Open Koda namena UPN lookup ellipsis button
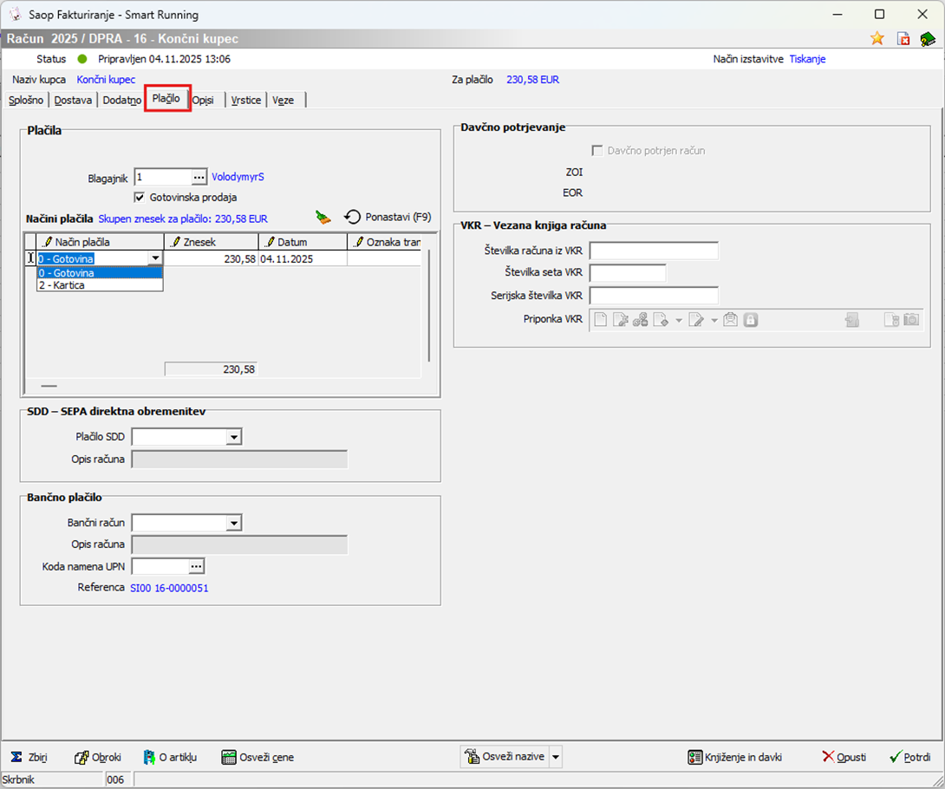 pos(197,566)
